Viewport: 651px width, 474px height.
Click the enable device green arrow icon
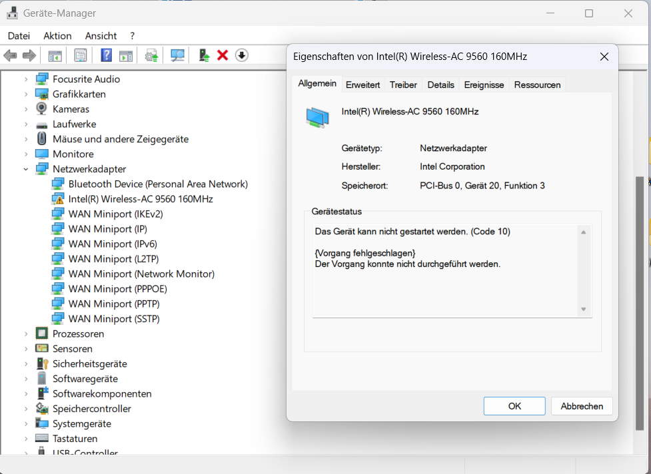204,55
